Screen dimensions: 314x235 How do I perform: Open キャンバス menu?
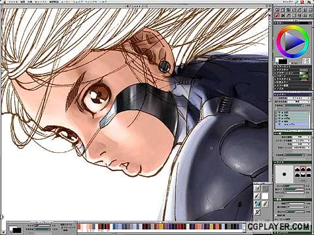coord(41,2)
